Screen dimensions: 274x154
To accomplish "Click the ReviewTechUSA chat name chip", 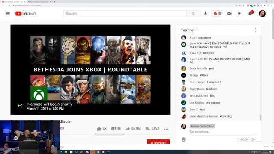I will click(x=202, y=126).
